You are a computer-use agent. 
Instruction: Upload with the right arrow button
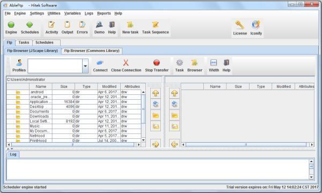(x=156, y=144)
